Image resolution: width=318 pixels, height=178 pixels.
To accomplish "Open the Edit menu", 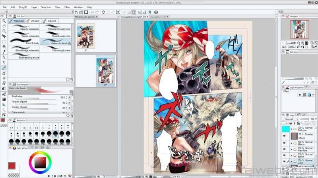I will 13,7.
